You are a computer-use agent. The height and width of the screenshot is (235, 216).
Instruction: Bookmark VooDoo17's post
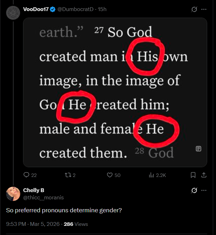click(x=193, y=175)
